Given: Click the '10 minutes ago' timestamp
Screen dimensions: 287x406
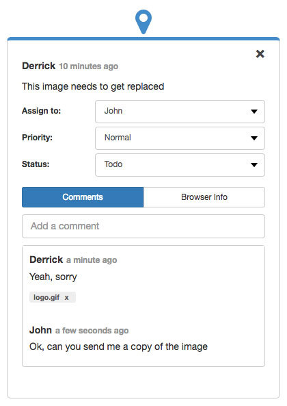Looking at the screenshot, I should (x=88, y=66).
